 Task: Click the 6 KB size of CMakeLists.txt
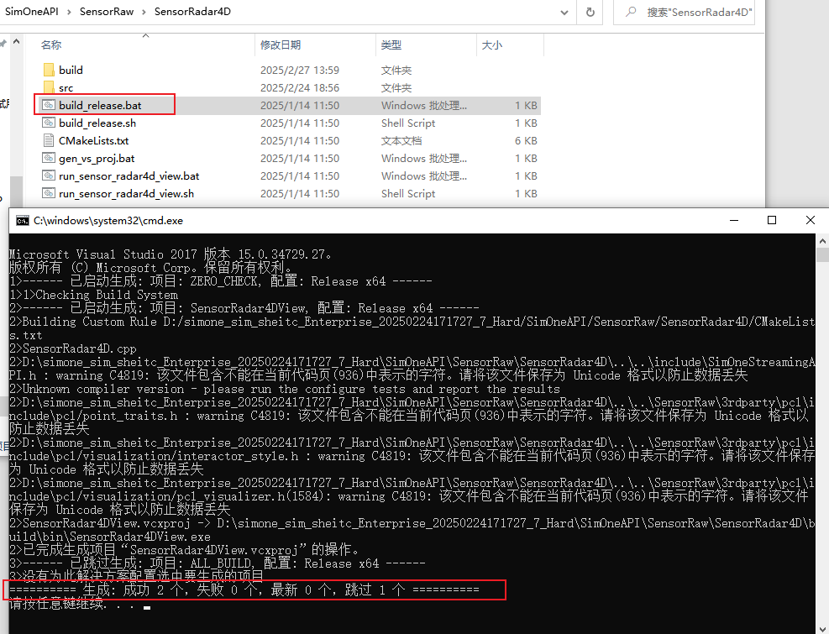526,140
